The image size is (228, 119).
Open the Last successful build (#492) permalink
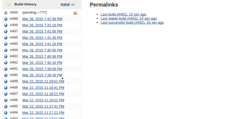(x=132, y=23)
